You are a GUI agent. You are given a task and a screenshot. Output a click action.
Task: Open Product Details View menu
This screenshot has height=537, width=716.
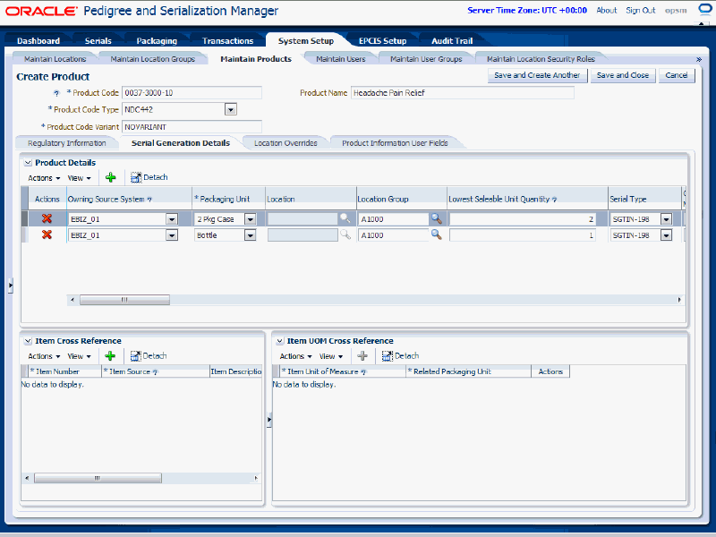80,178
